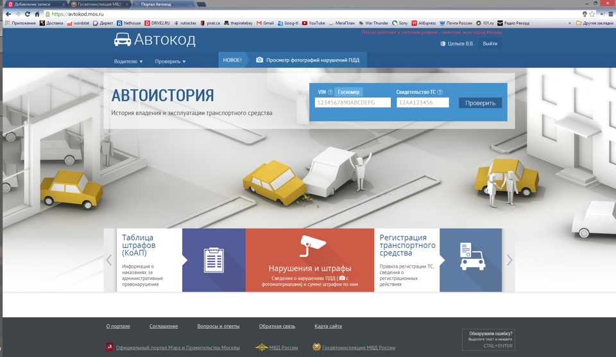Expand the Водителю dropdown menu

click(128, 62)
